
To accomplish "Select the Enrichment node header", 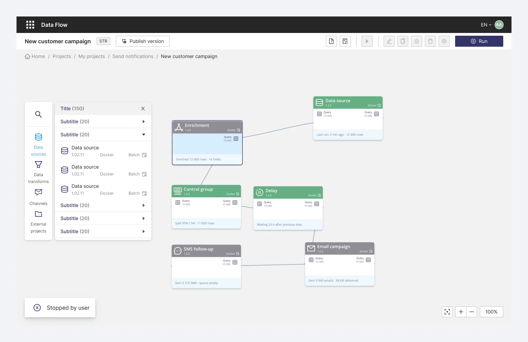I will coord(207,127).
